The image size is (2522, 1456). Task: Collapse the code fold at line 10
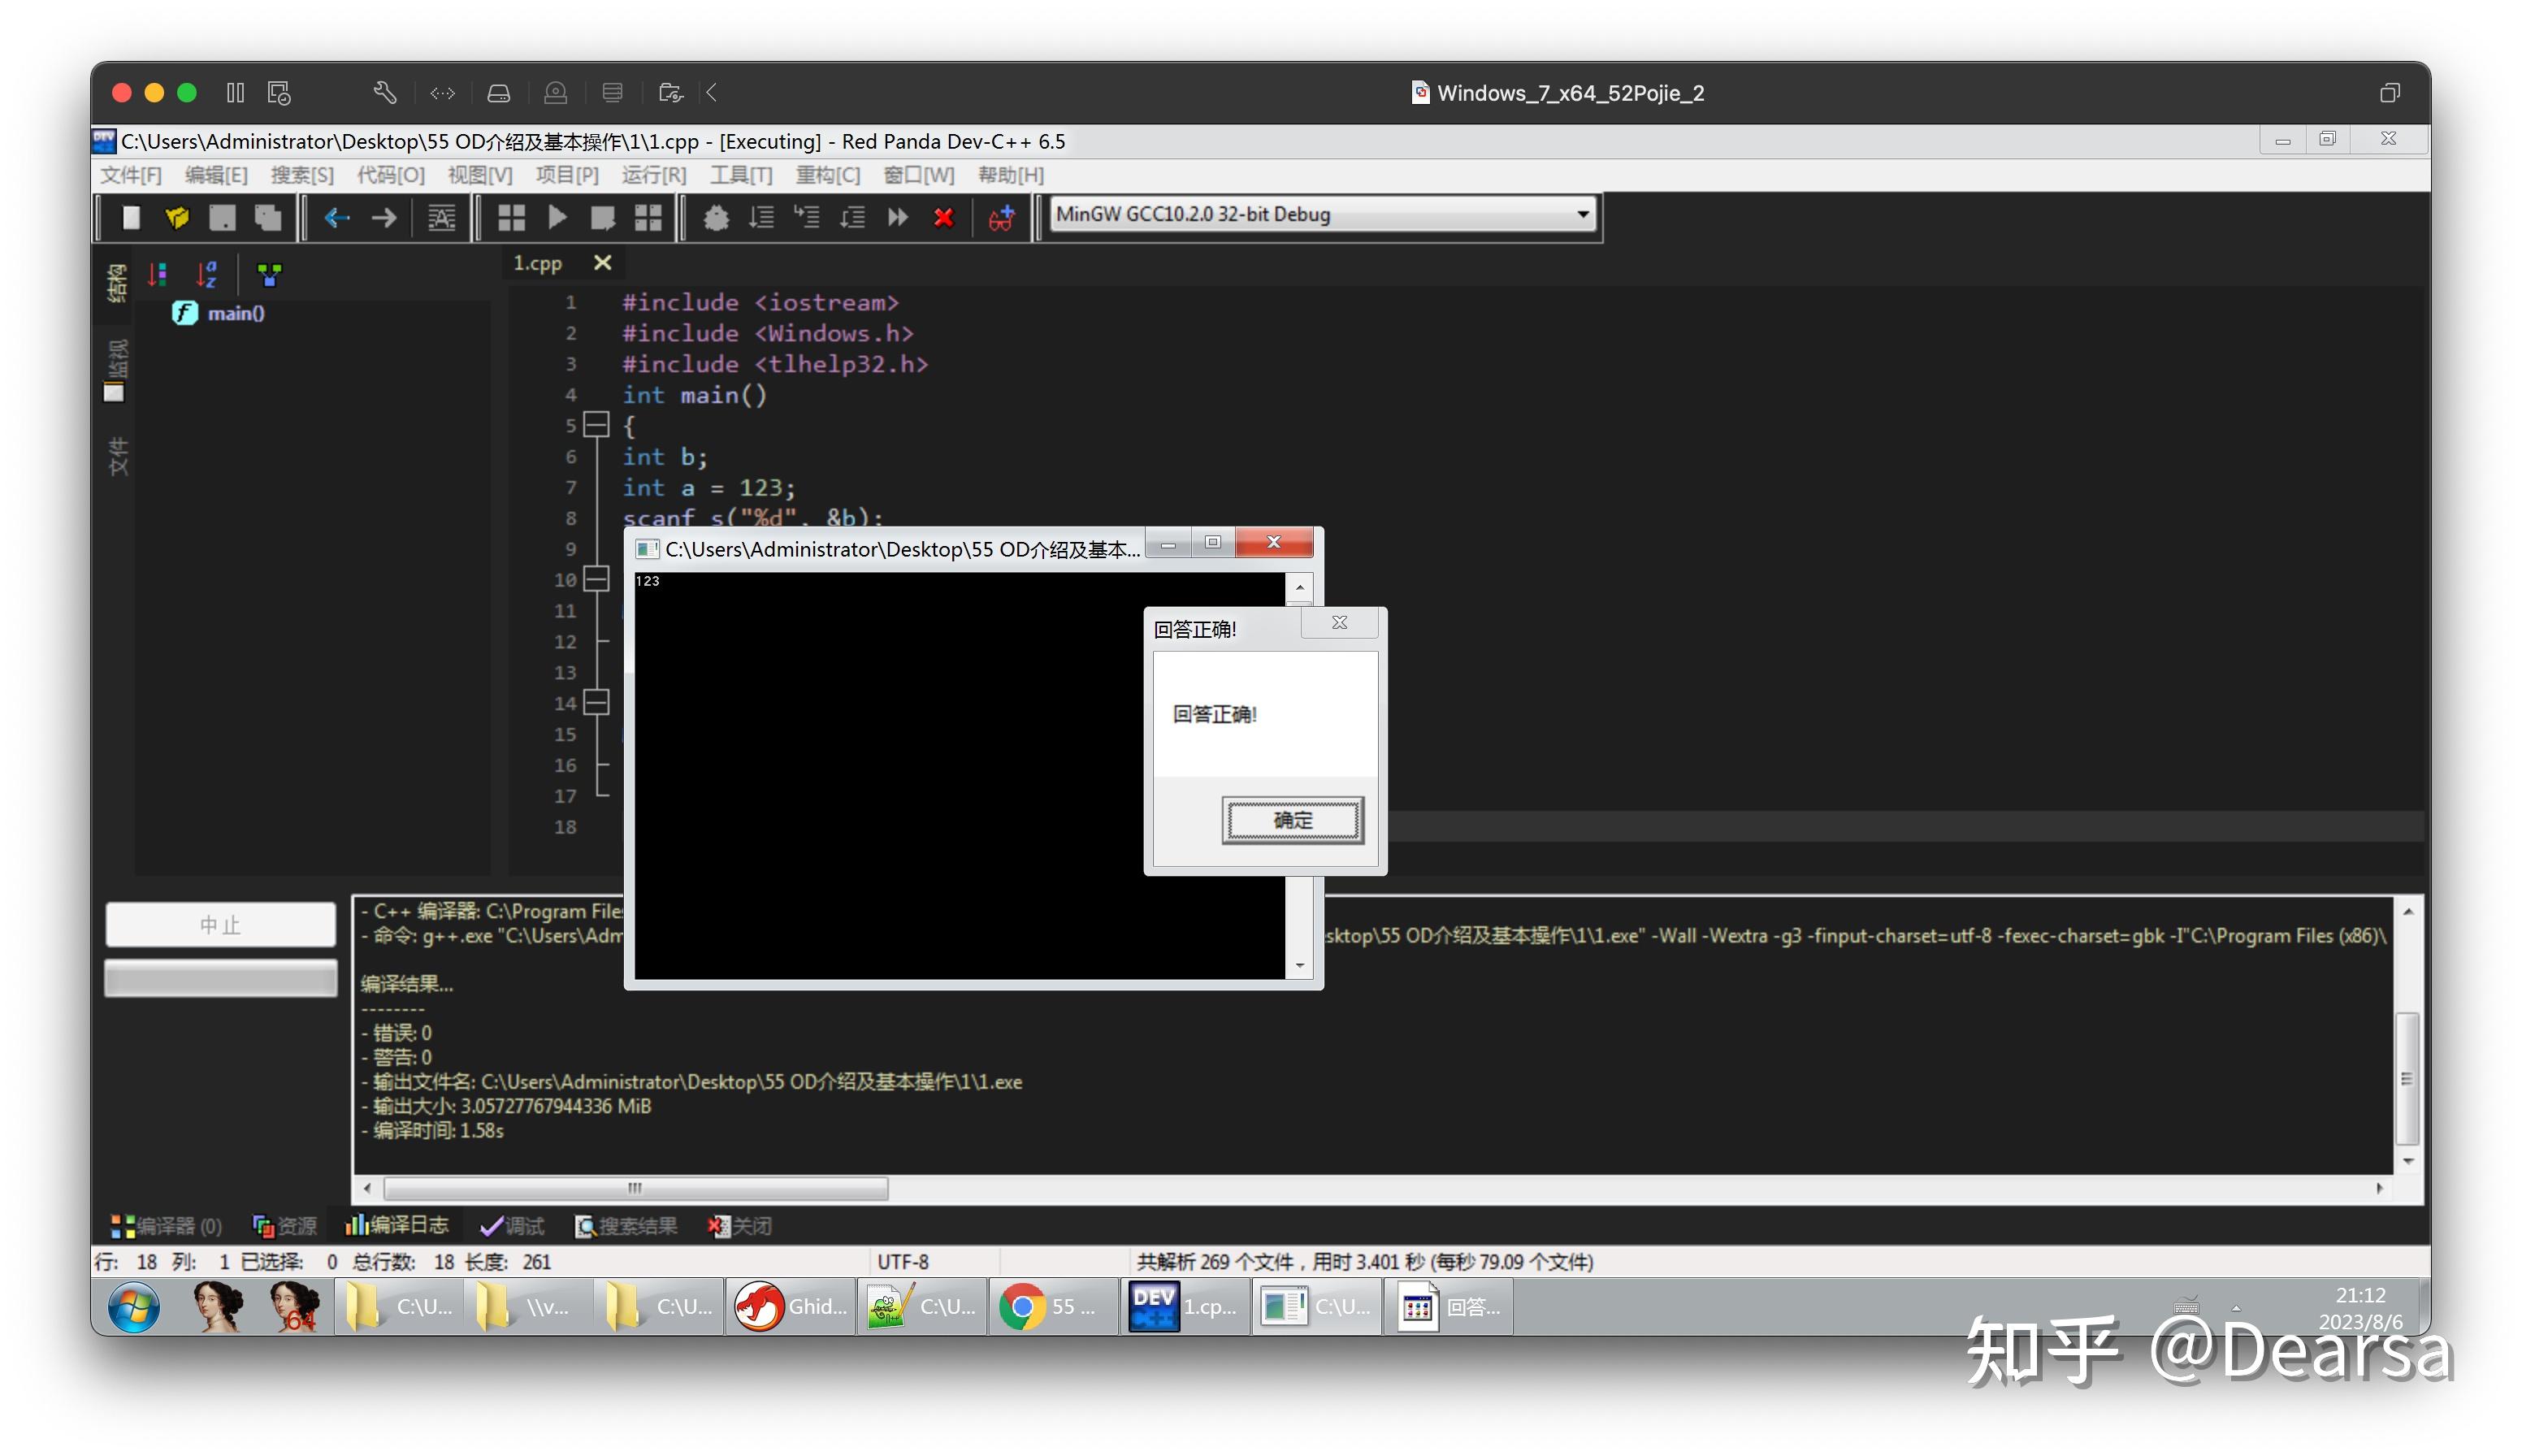click(x=596, y=579)
